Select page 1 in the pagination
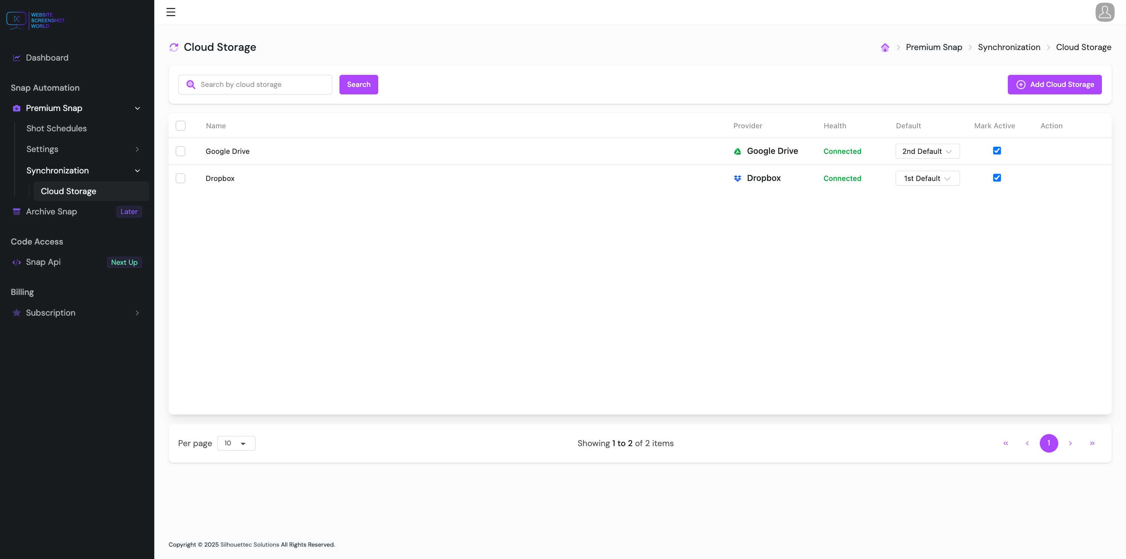The height and width of the screenshot is (559, 1126). 1048,443
